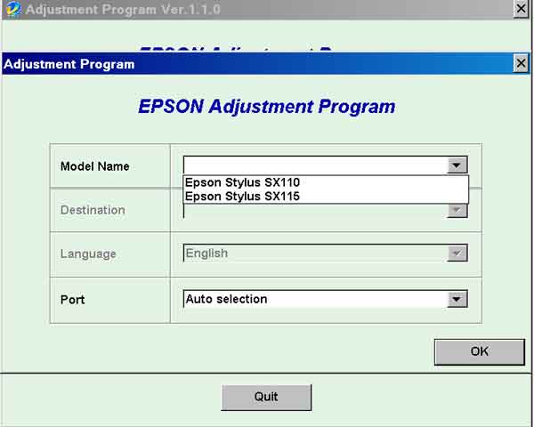The height and width of the screenshot is (427, 534).
Task: Close the Adjustment Program dialog
Action: click(521, 63)
